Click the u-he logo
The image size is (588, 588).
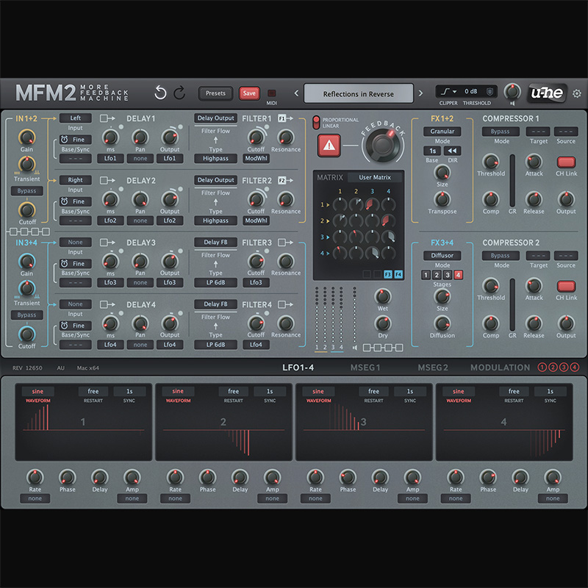click(x=546, y=93)
